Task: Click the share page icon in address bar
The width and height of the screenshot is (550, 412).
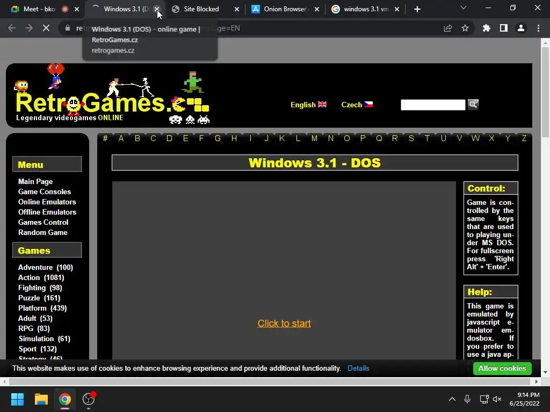Action: (448, 28)
